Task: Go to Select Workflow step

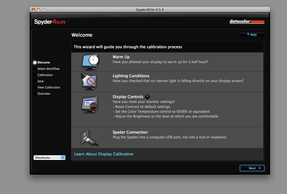Action: point(49,69)
